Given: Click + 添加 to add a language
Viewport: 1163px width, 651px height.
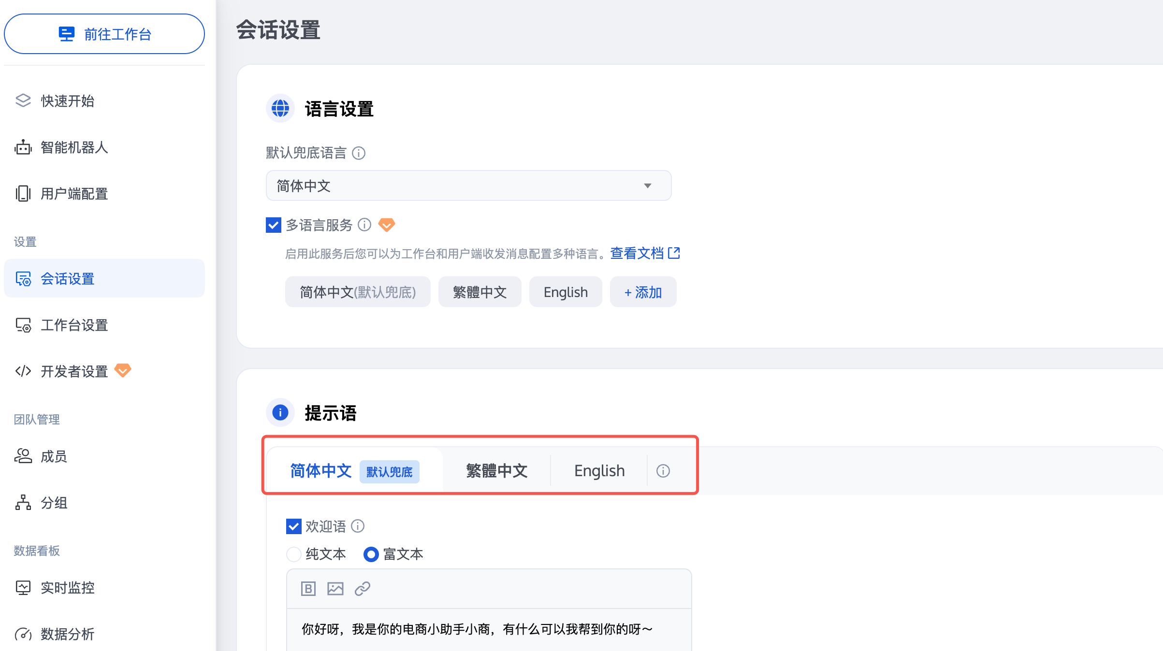Looking at the screenshot, I should point(642,292).
